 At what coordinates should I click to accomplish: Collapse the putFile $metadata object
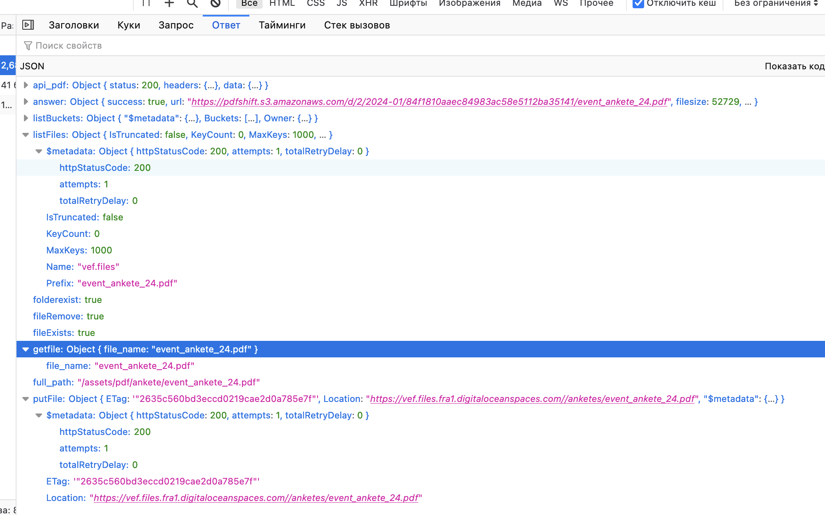coord(39,415)
